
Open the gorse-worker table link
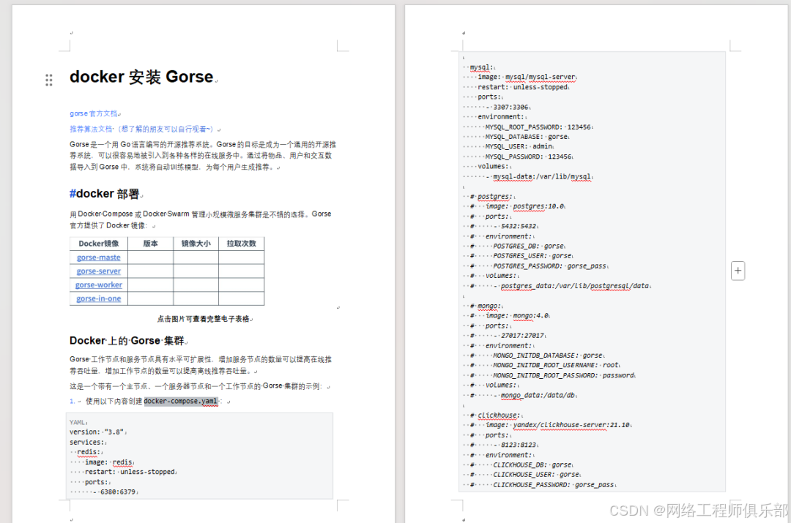tap(98, 285)
